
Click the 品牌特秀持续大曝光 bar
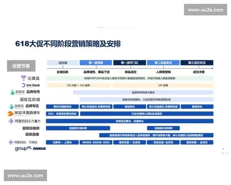point(143,92)
